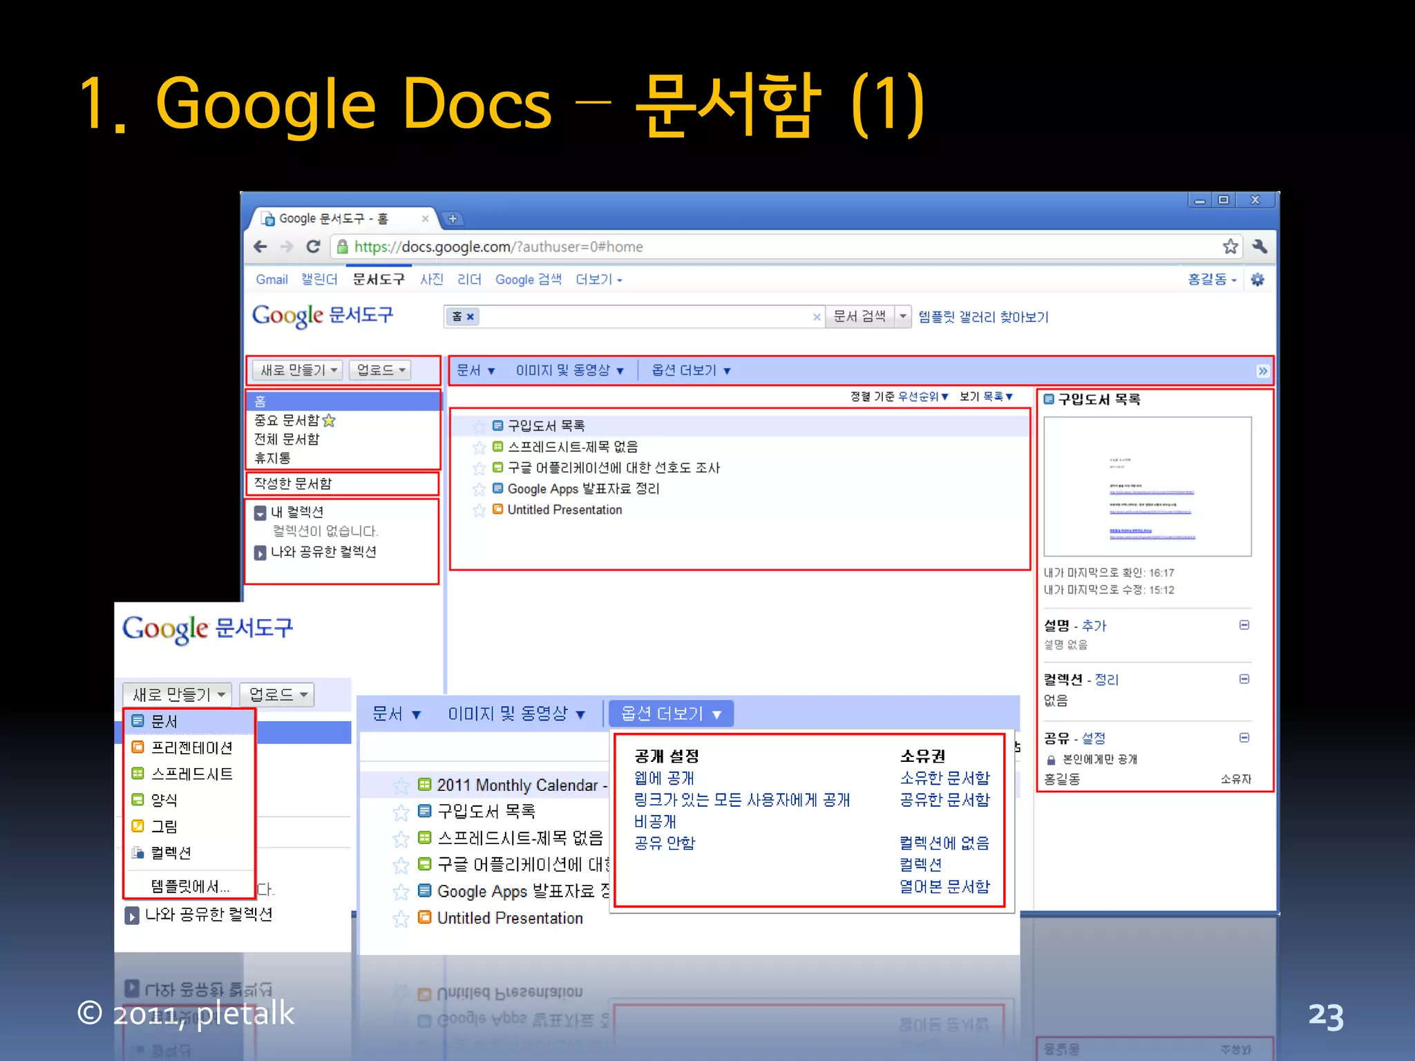The height and width of the screenshot is (1061, 1415).
Task: Star the 구입도서 목록 document in main list
Action: point(479,426)
